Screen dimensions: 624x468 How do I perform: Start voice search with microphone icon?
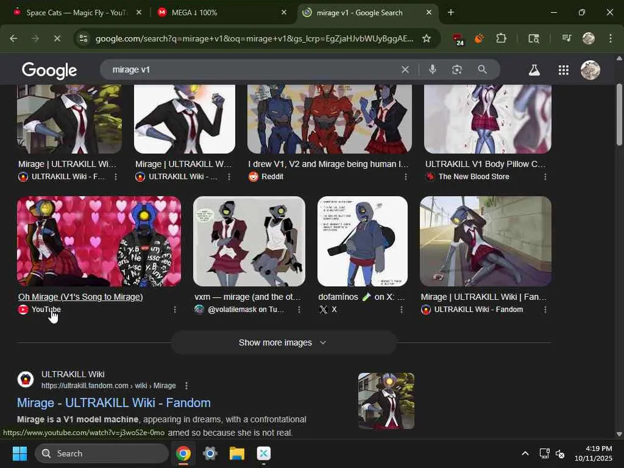[x=433, y=69]
